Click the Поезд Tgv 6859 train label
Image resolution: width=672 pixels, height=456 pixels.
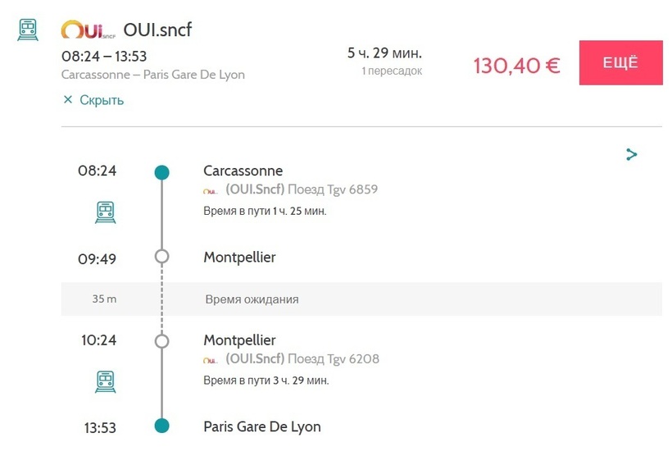coord(333,189)
